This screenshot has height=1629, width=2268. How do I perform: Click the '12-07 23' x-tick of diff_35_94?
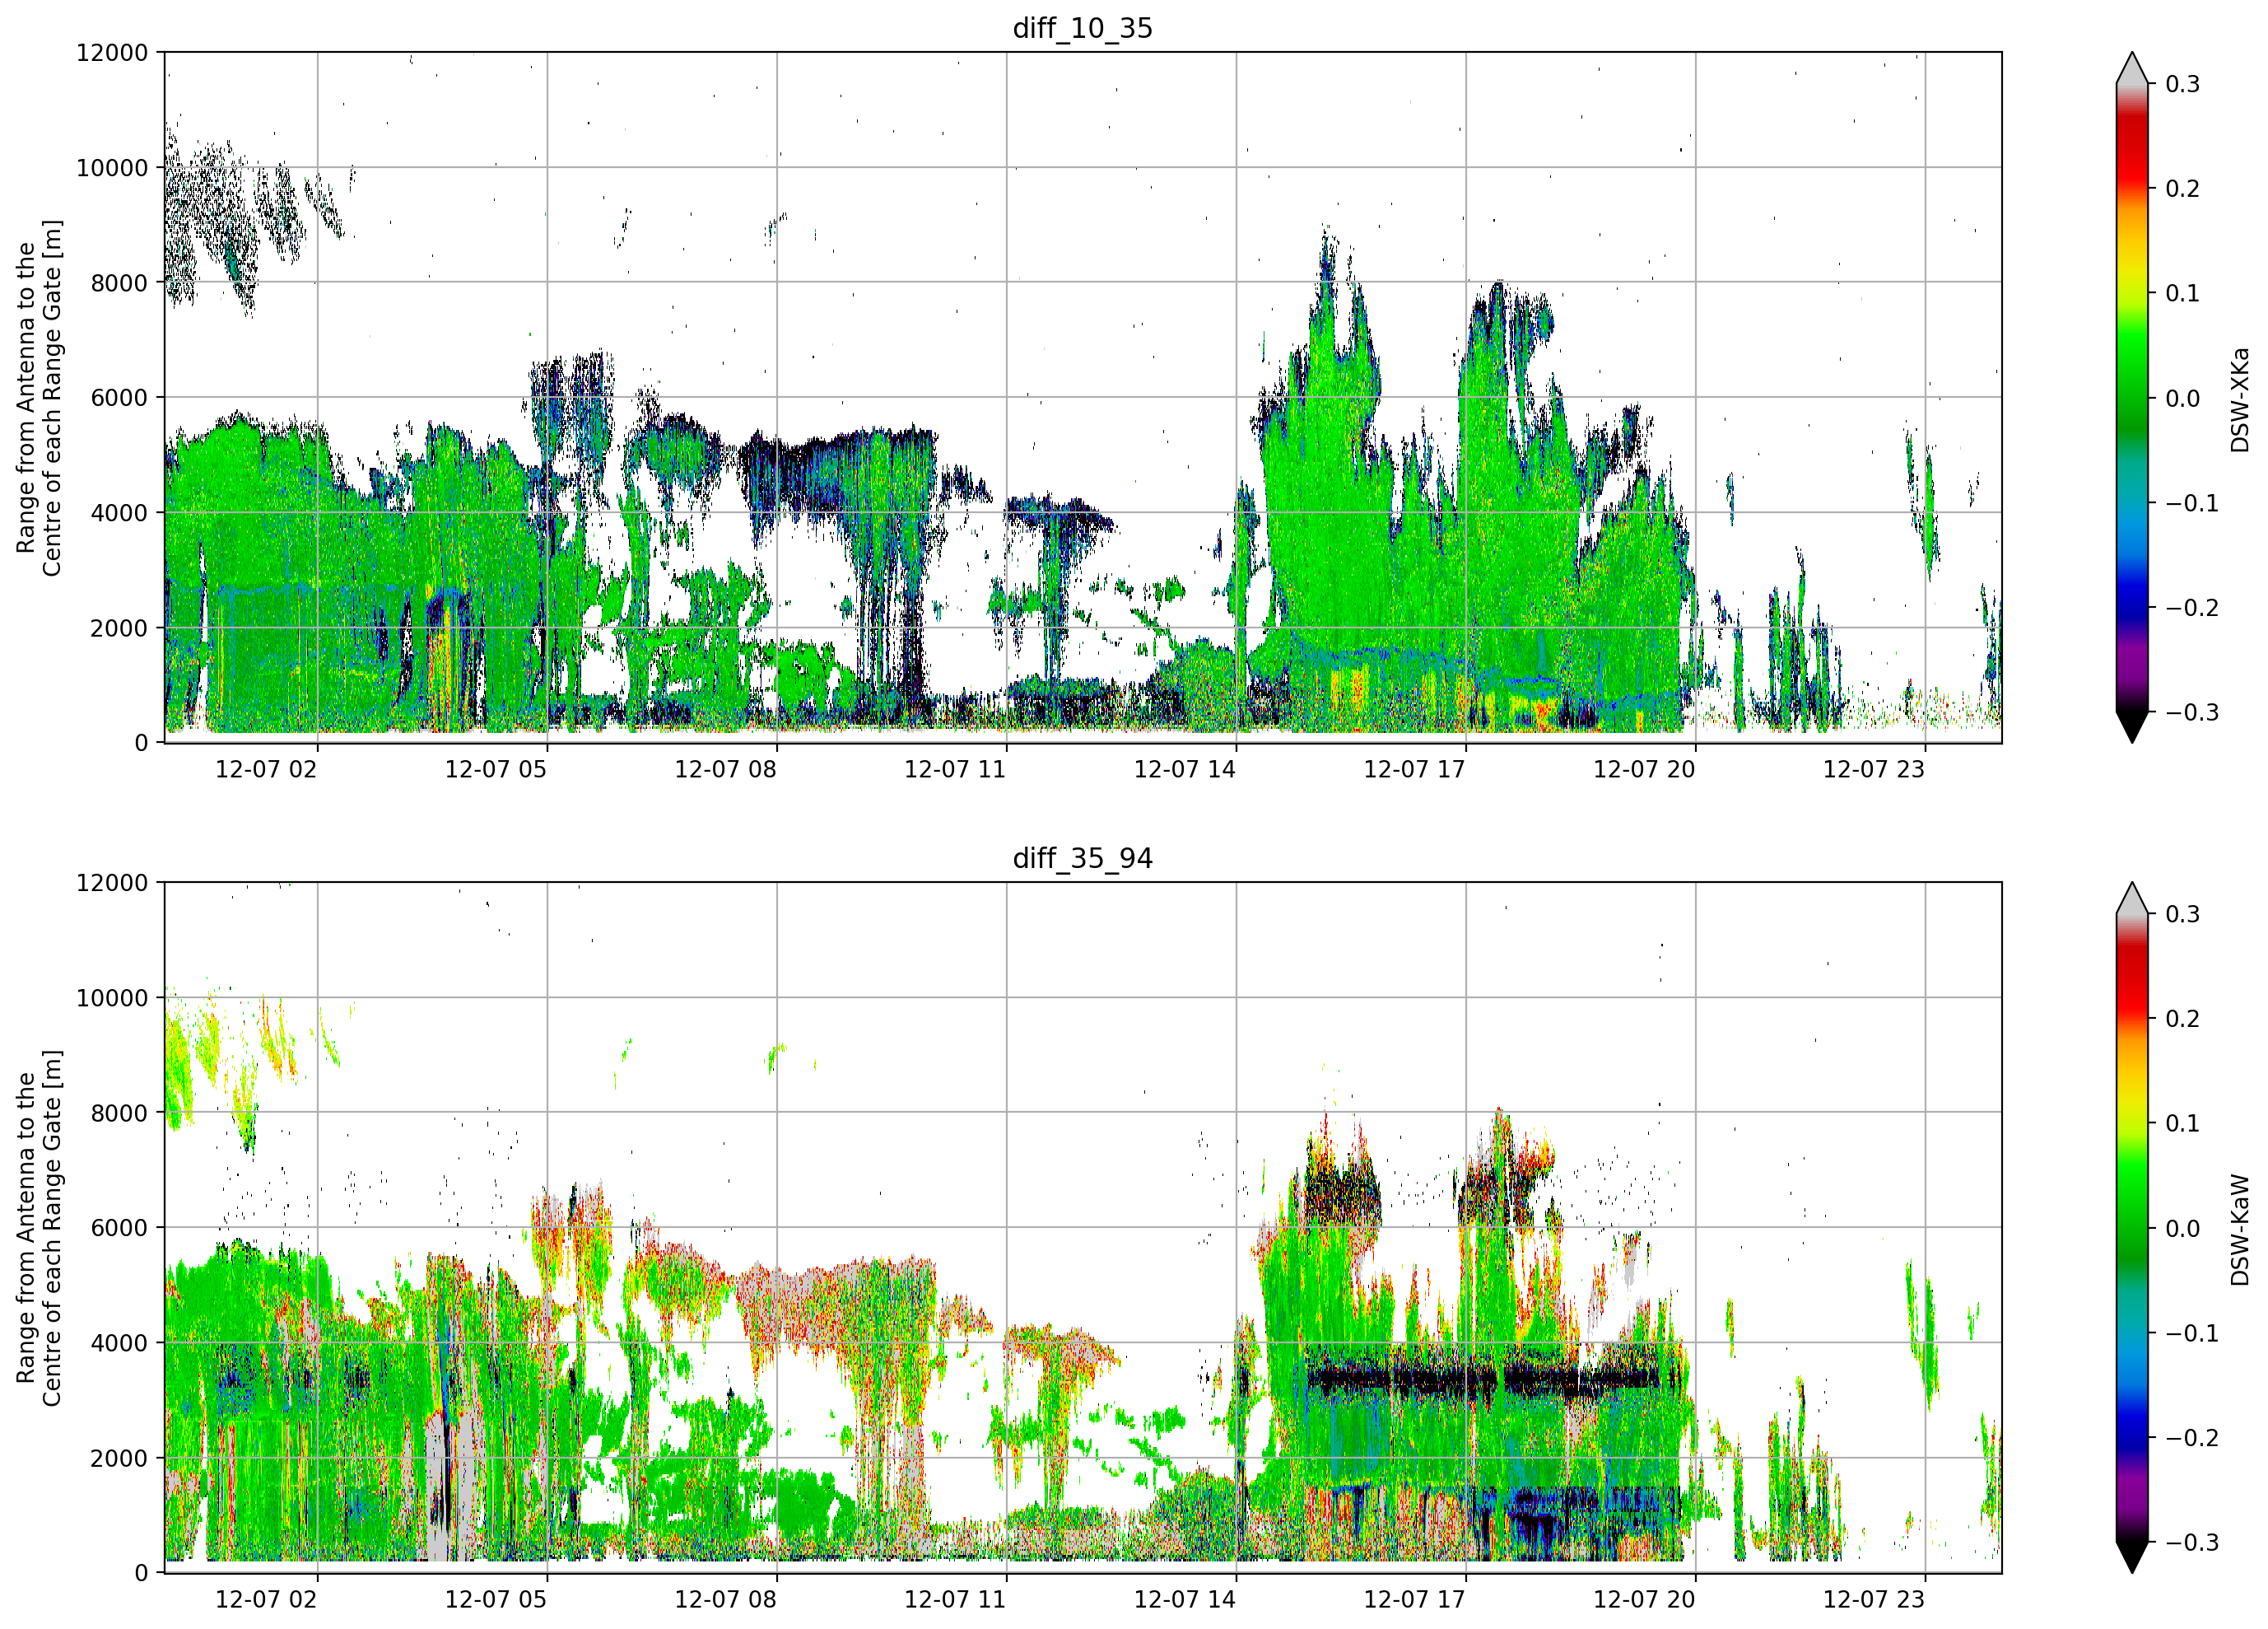click(x=1874, y=1600)
